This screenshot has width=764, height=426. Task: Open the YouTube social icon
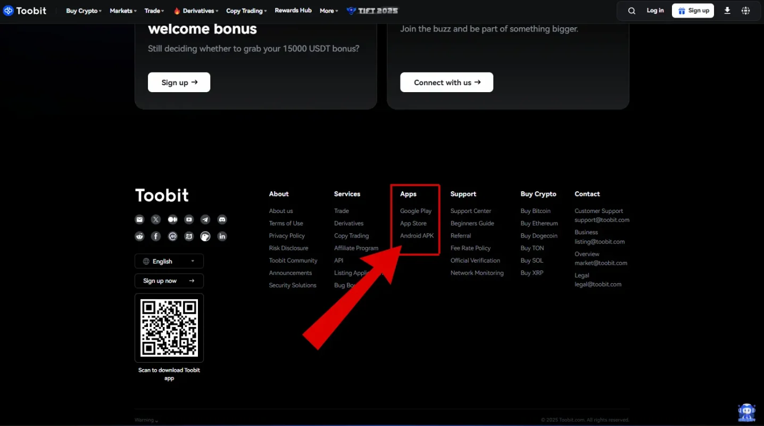pos(189,219)
